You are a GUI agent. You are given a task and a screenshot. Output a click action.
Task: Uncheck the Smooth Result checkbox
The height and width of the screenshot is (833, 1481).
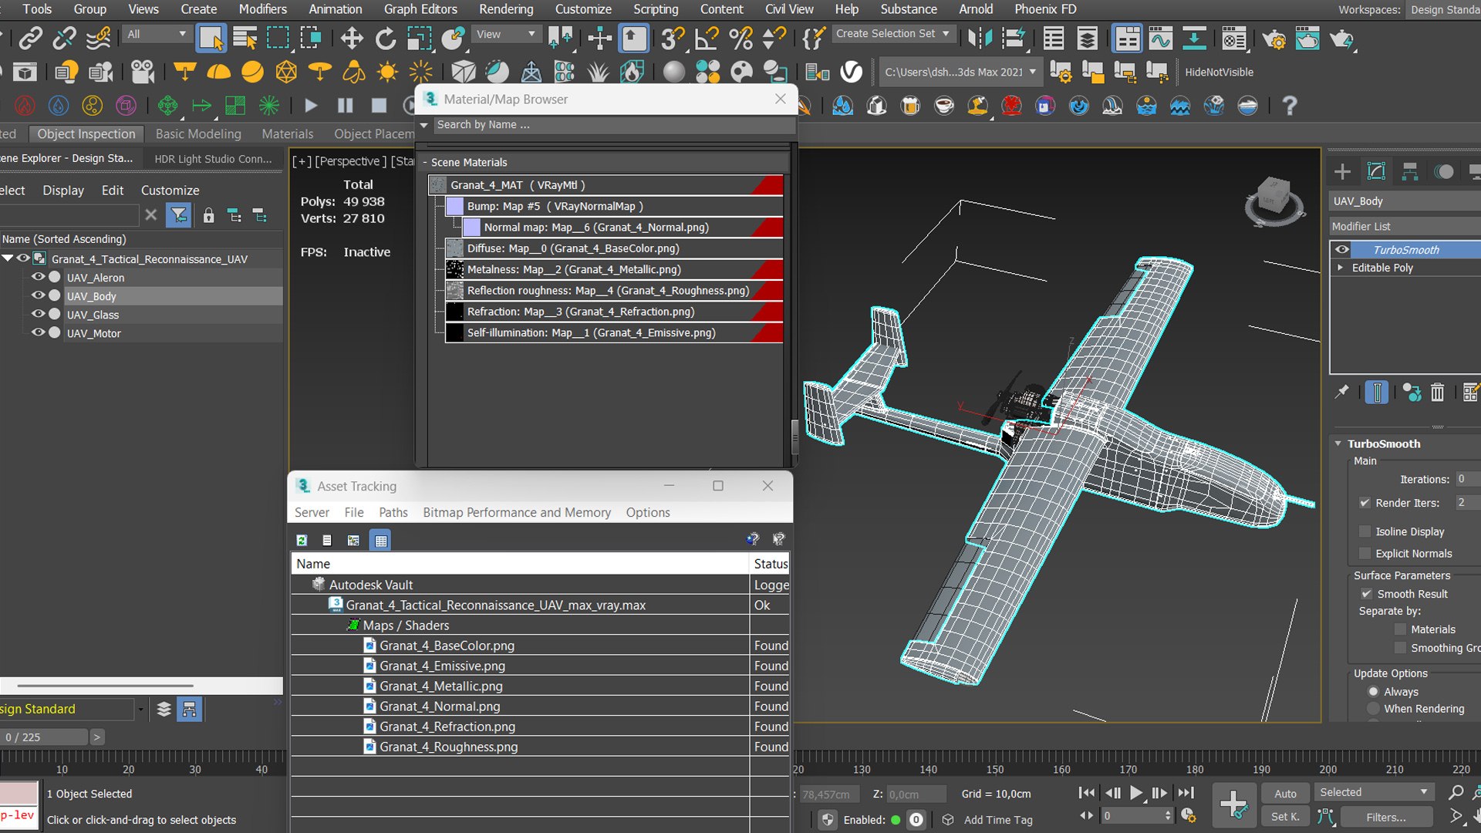[1365, 594]
